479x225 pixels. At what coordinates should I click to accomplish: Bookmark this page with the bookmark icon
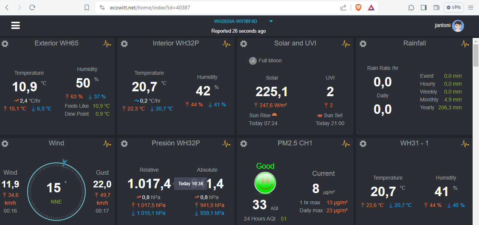coord(87,8)
